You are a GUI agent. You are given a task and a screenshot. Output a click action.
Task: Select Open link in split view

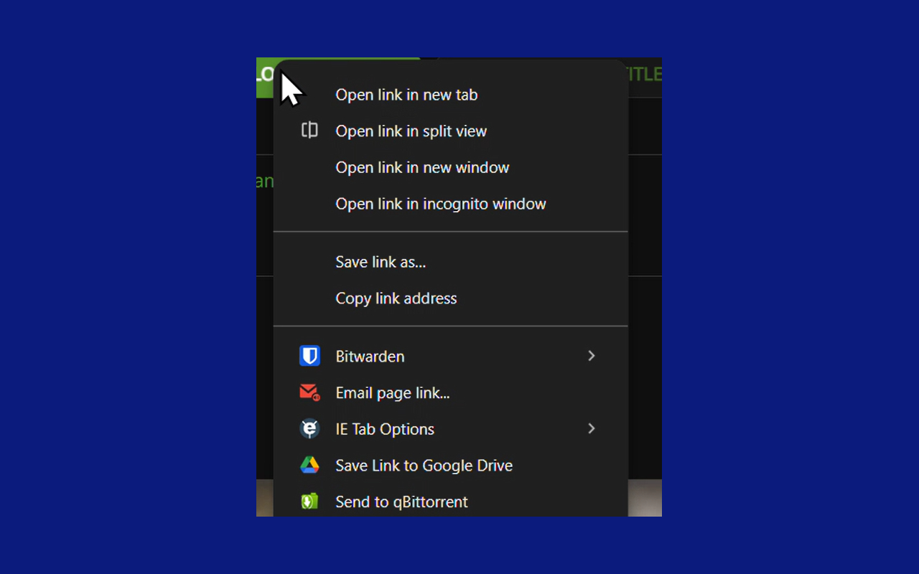[x=451, y=131]
